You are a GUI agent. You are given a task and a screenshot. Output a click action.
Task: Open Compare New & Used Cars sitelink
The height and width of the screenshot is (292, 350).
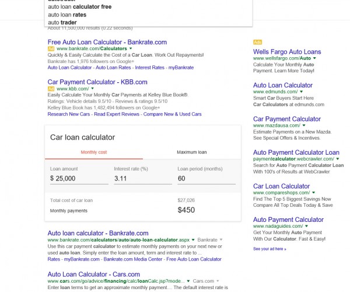click(172, 114)
